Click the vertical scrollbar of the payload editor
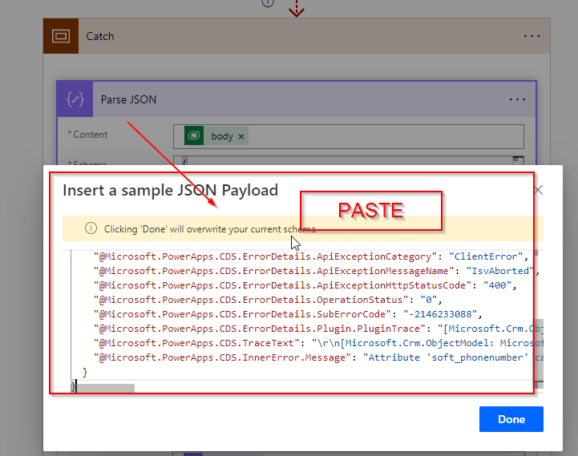 (538, 350)
